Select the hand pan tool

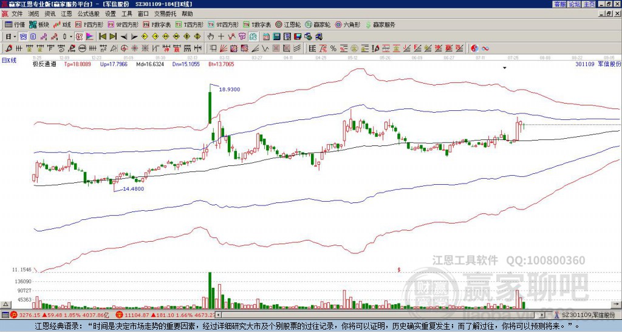click(x=210, y=36)
